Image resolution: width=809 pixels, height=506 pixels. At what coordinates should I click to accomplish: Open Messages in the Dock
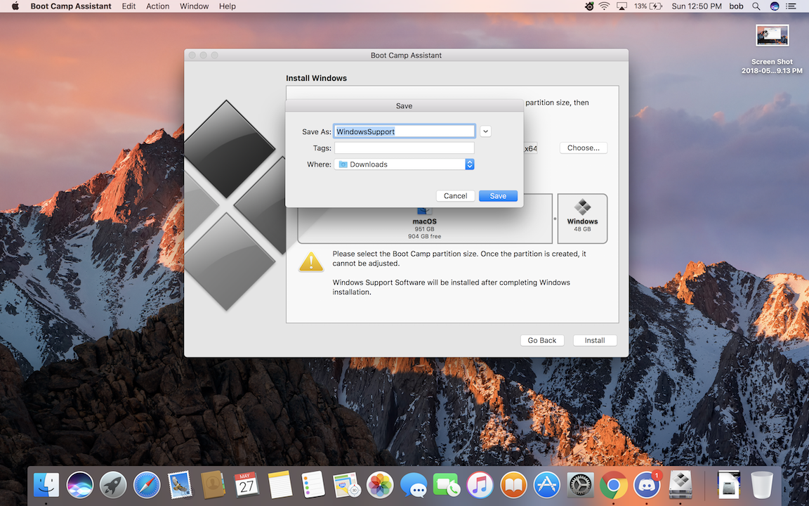(x=413, y=486)
